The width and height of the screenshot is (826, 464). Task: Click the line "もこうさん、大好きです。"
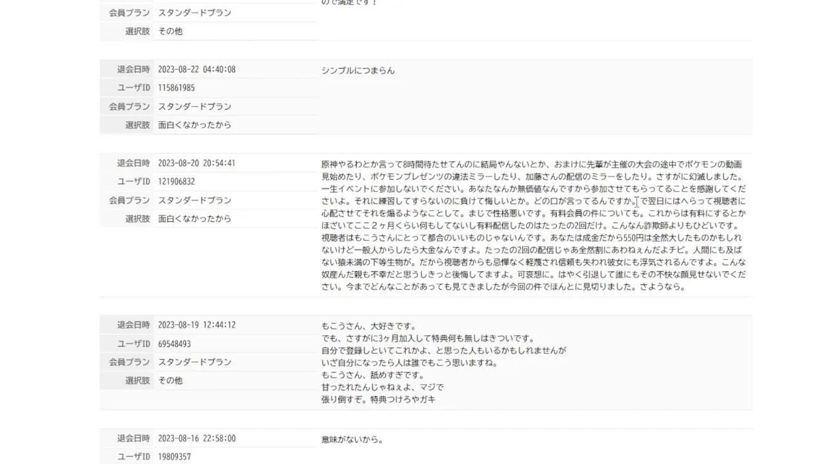pos(370,326)
